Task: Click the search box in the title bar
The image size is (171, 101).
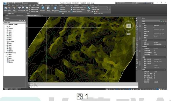Action: [124, 3]
